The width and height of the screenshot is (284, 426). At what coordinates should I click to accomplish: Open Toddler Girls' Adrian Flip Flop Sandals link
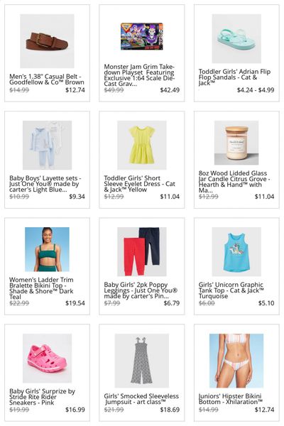coord(234,77)
